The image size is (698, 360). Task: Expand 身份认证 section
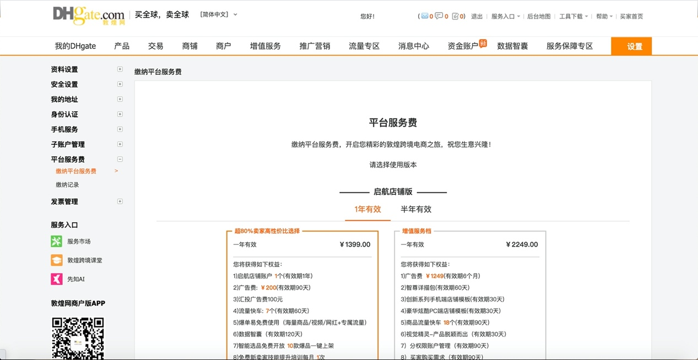pos(120,114)
